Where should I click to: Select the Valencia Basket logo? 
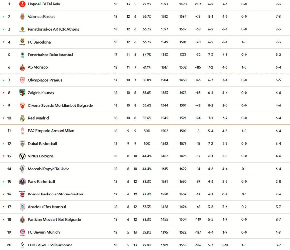point(22,16)
